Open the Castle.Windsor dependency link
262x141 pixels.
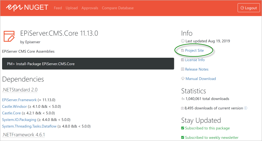tap(14, 106)
